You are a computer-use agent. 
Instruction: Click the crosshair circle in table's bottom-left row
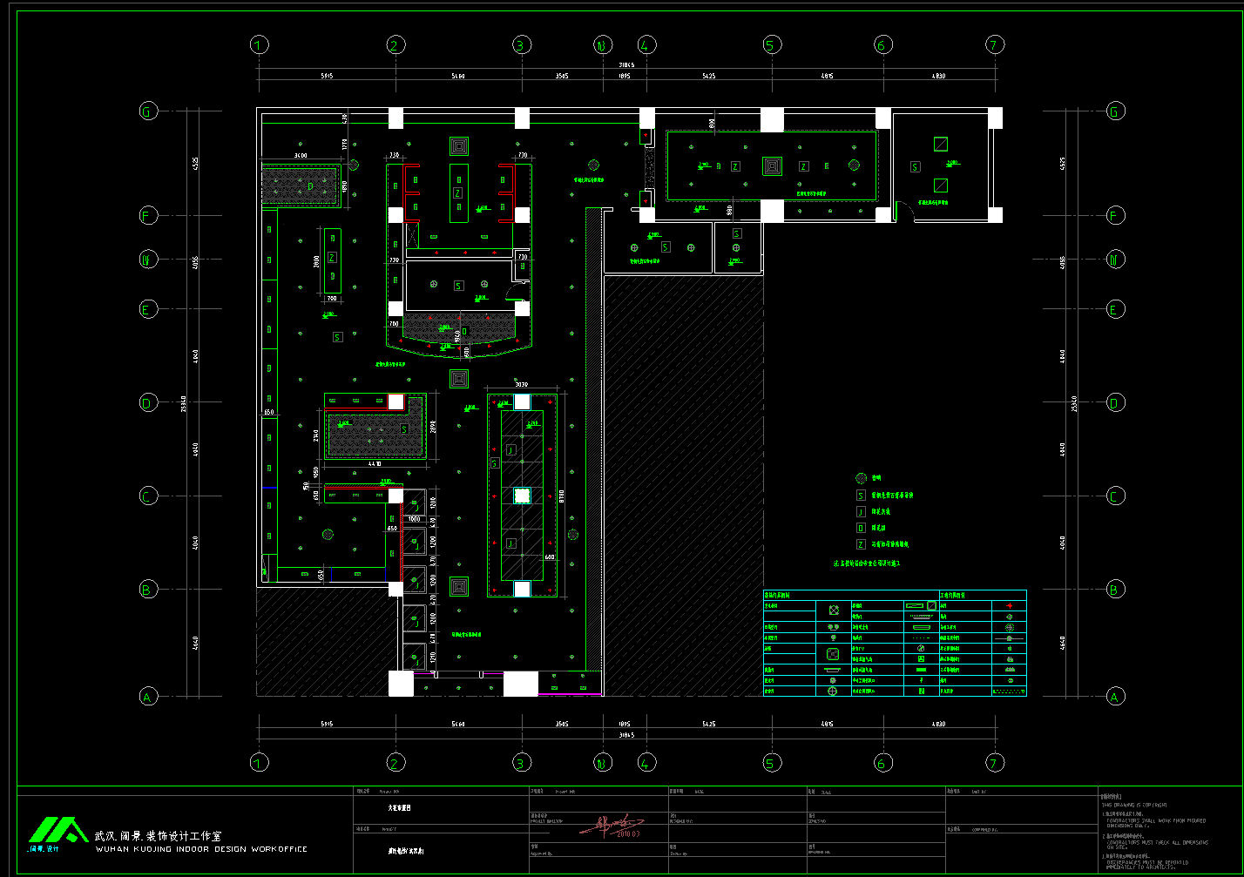click(832, 691)
